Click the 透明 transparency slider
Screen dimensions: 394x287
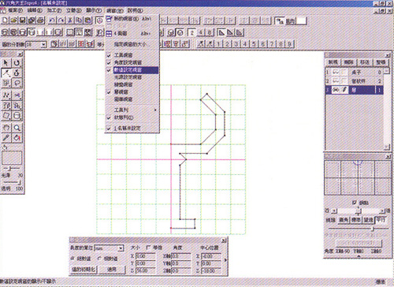[x=12, y=182]
